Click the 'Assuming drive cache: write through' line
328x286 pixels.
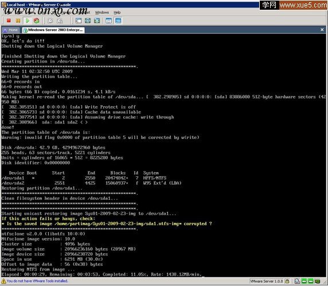tap(88, 117)
